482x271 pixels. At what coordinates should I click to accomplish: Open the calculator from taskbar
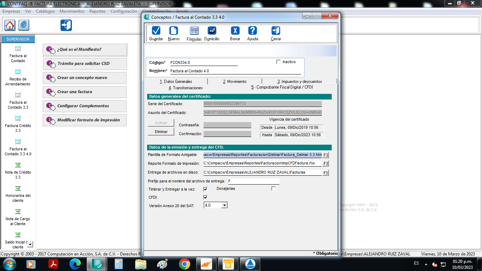119,264
